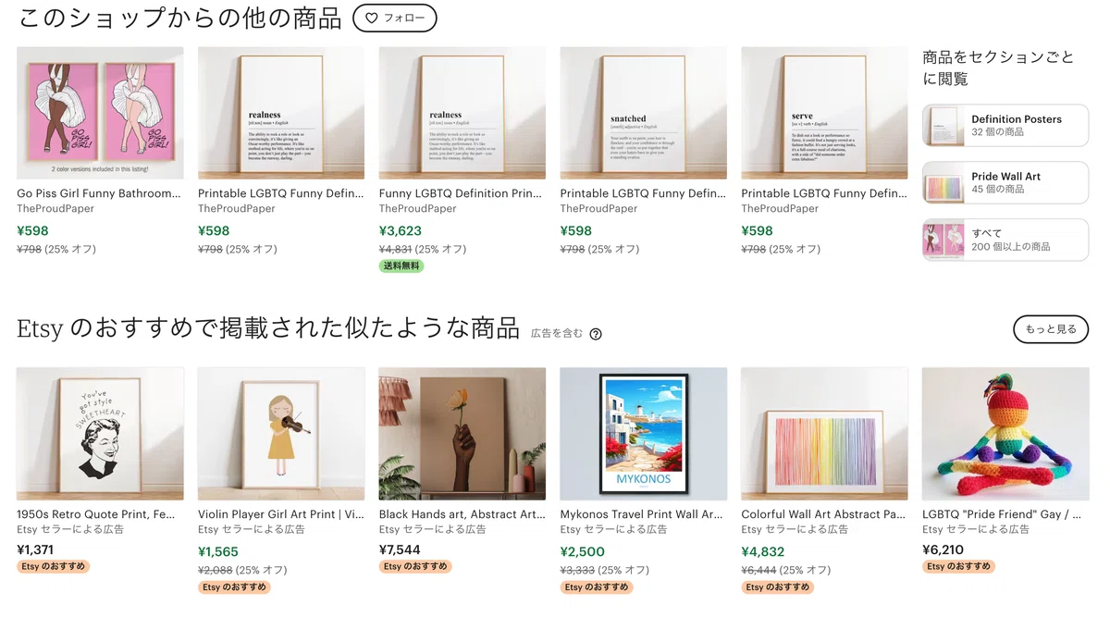The height and width of the screenshot is (617, 1110).
Task: Open the snatched definition poster thumbnail
Action: 644,113
